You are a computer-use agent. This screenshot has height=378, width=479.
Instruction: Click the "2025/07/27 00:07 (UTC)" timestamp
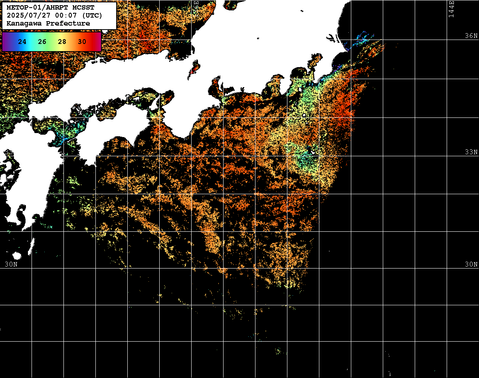pos(55,16)
